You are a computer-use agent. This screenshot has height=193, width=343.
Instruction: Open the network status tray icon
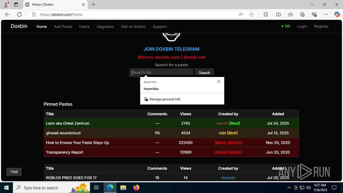coord(302,188)
